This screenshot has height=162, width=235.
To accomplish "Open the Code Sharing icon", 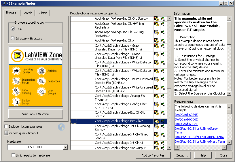I will coord(16,91).
